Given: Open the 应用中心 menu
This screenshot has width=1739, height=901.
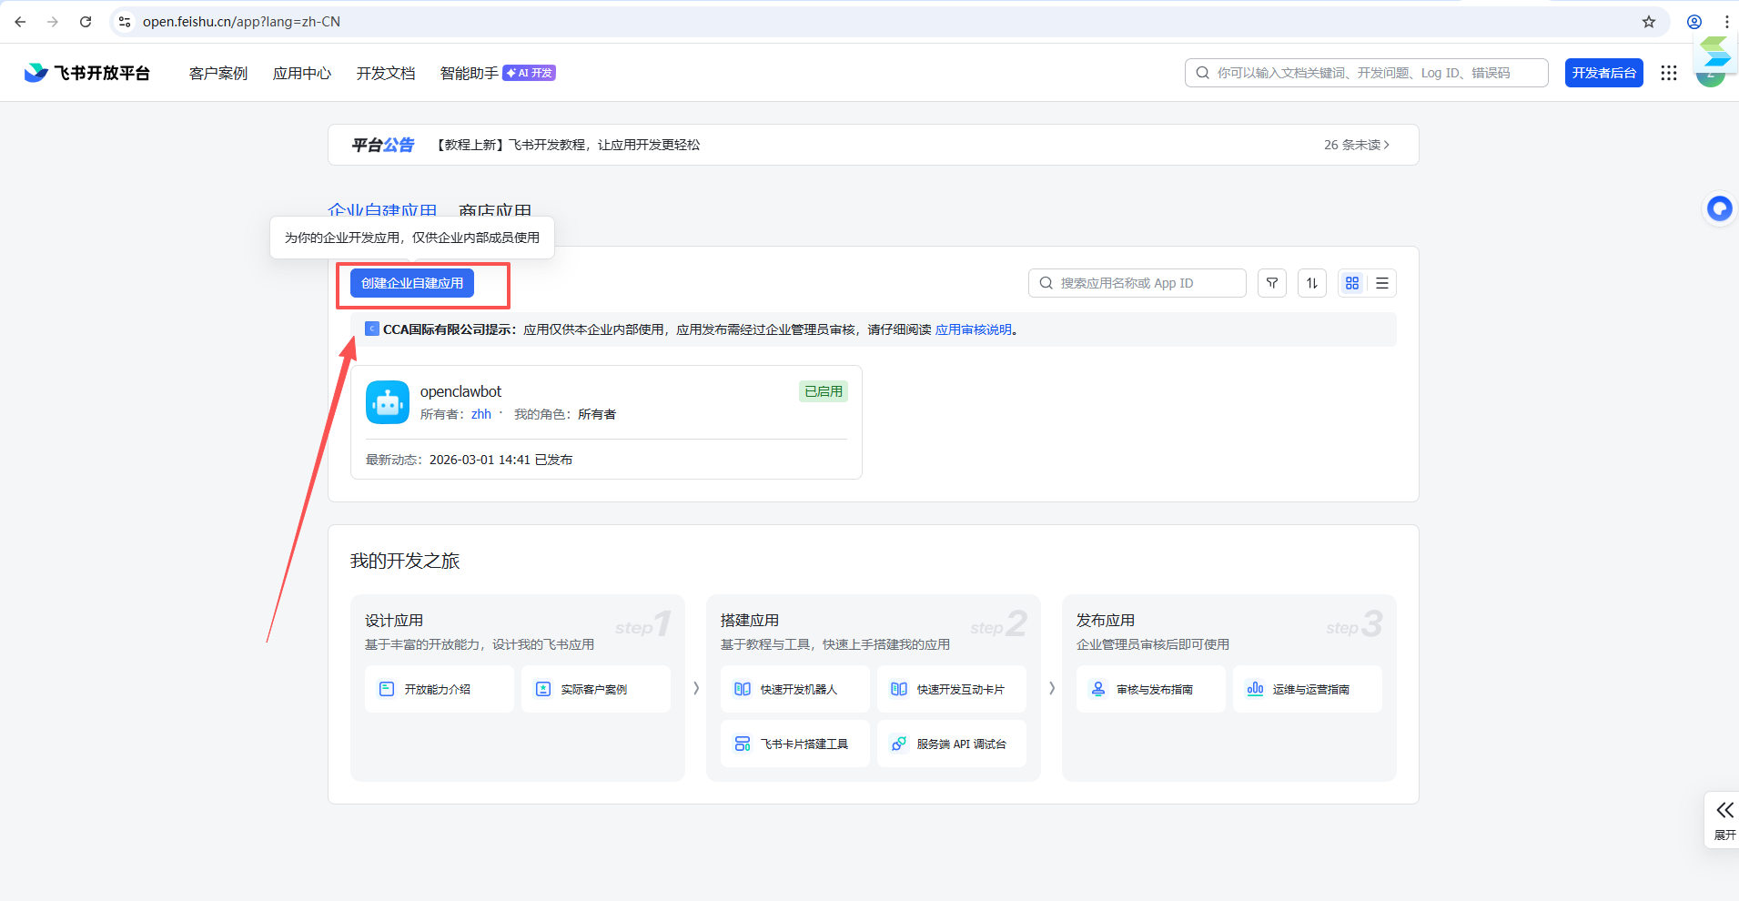Looking at the screenshot, I should tap(302, 73).
